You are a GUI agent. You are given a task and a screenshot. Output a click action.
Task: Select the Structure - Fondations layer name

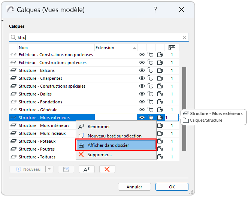[x=40, y=102]
